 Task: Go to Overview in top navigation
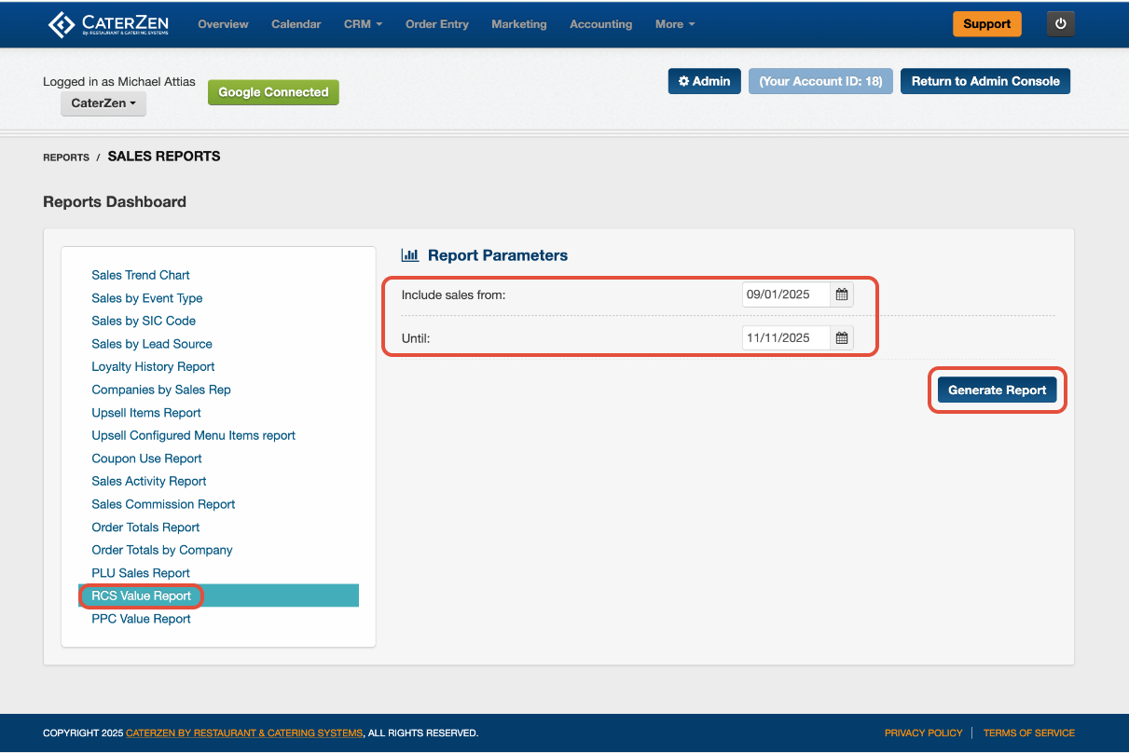coord(223,24)
